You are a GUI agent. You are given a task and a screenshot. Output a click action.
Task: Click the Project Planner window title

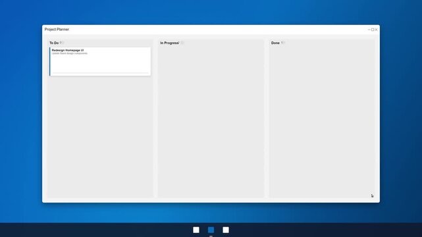(x=57, y=30)
